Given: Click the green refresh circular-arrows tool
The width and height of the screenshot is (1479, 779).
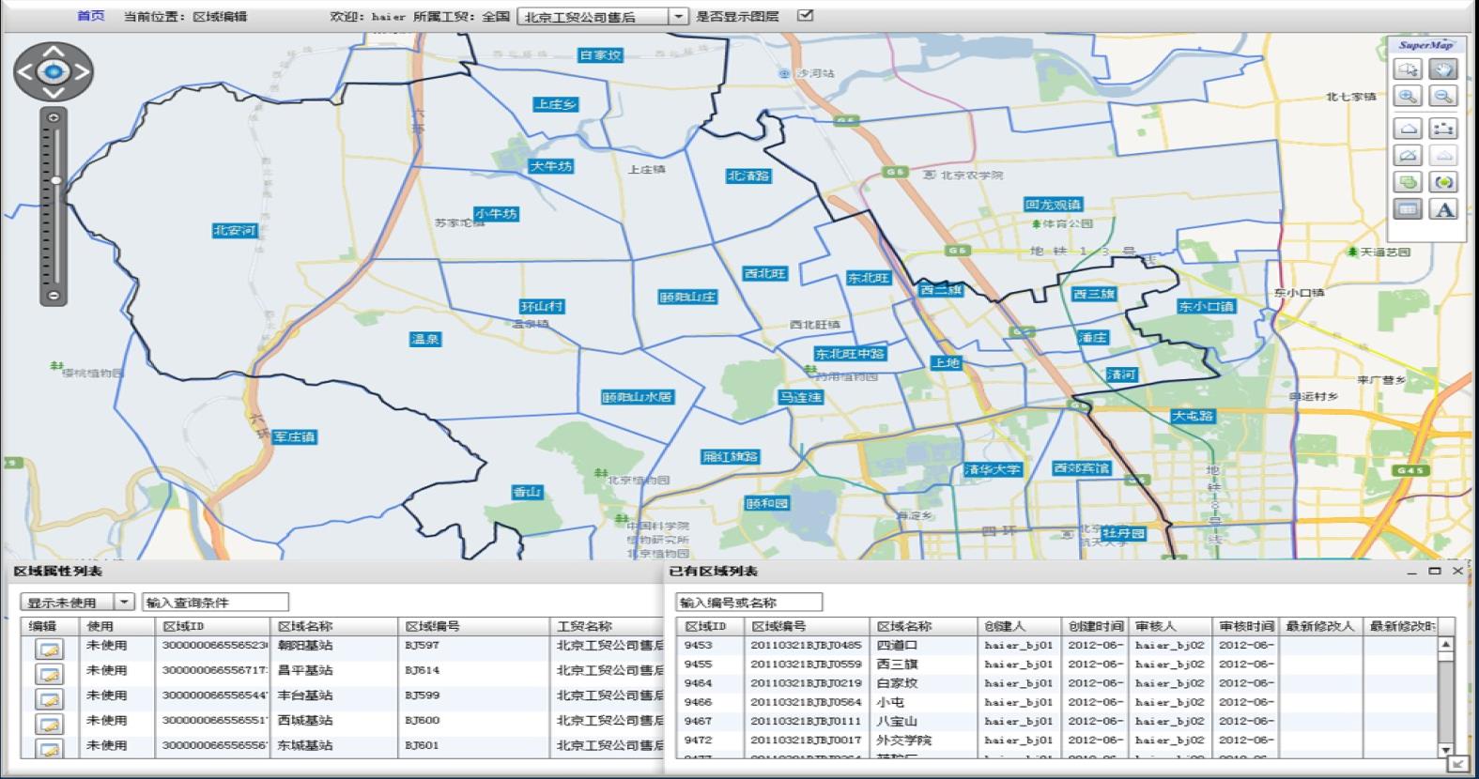Looking at the screenshot, I should pos(1443,182).
